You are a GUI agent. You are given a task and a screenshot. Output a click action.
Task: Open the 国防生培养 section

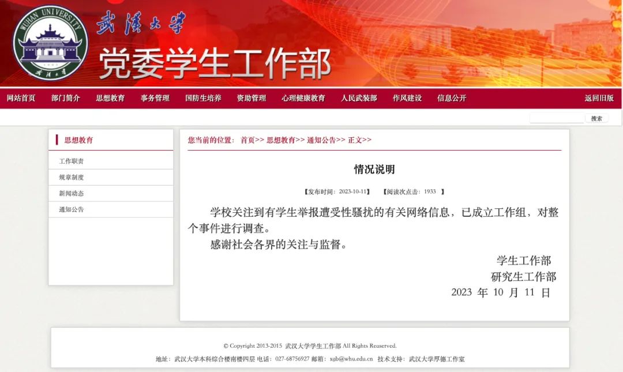point(201,98)
